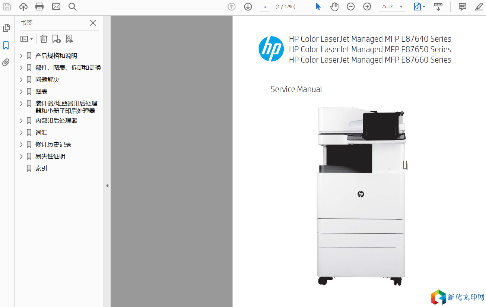Show the page thumbnails panel
The height and width of the screenshot is (307, 486).
click(x=6, y=28)
